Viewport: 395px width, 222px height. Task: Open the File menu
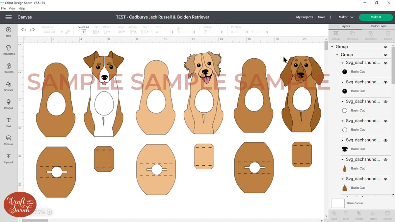click(x=3, y=8)
